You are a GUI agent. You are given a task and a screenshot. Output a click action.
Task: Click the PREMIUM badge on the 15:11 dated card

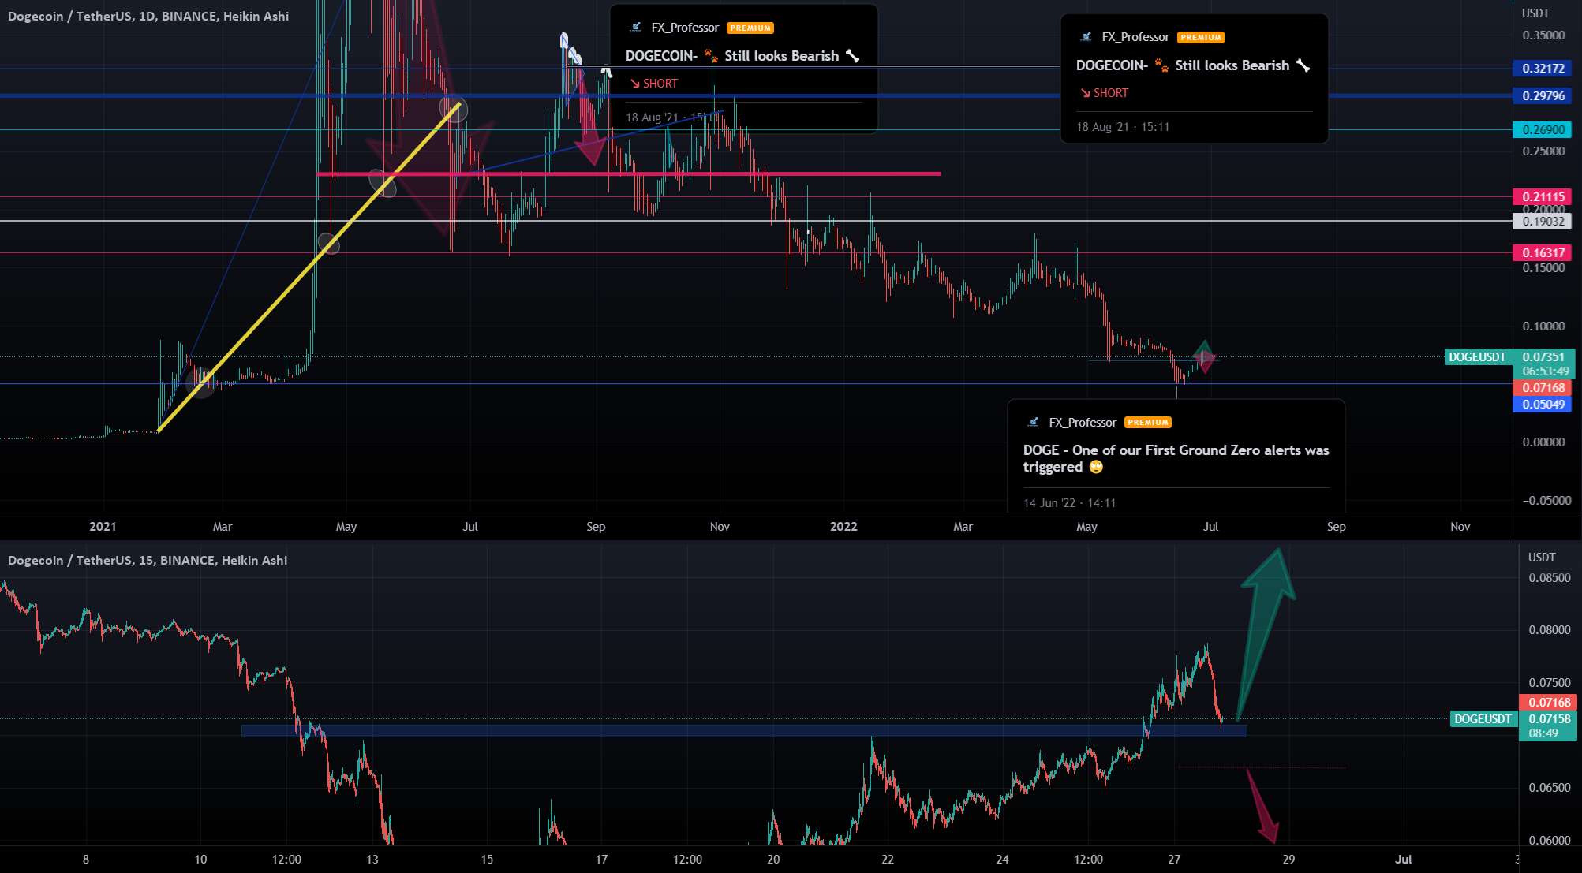(1201, 37)
